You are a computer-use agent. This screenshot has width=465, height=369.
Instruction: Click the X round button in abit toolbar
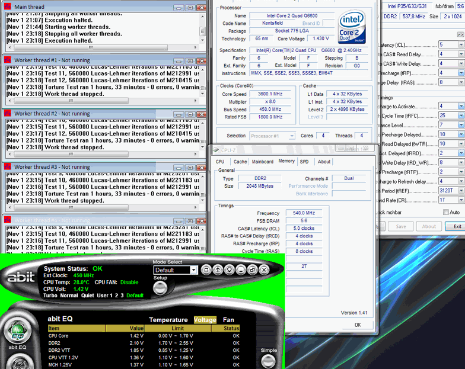[x=264, y=269]
